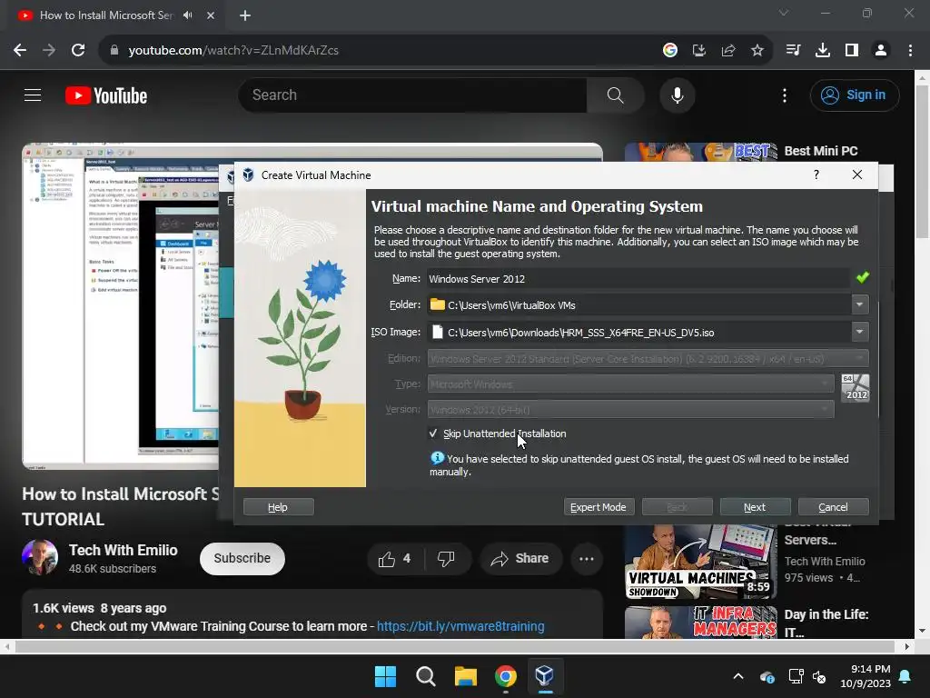Show hidden system tray icons
The height and width of the screenshot is (698, 930).
(x=738, y=675)
